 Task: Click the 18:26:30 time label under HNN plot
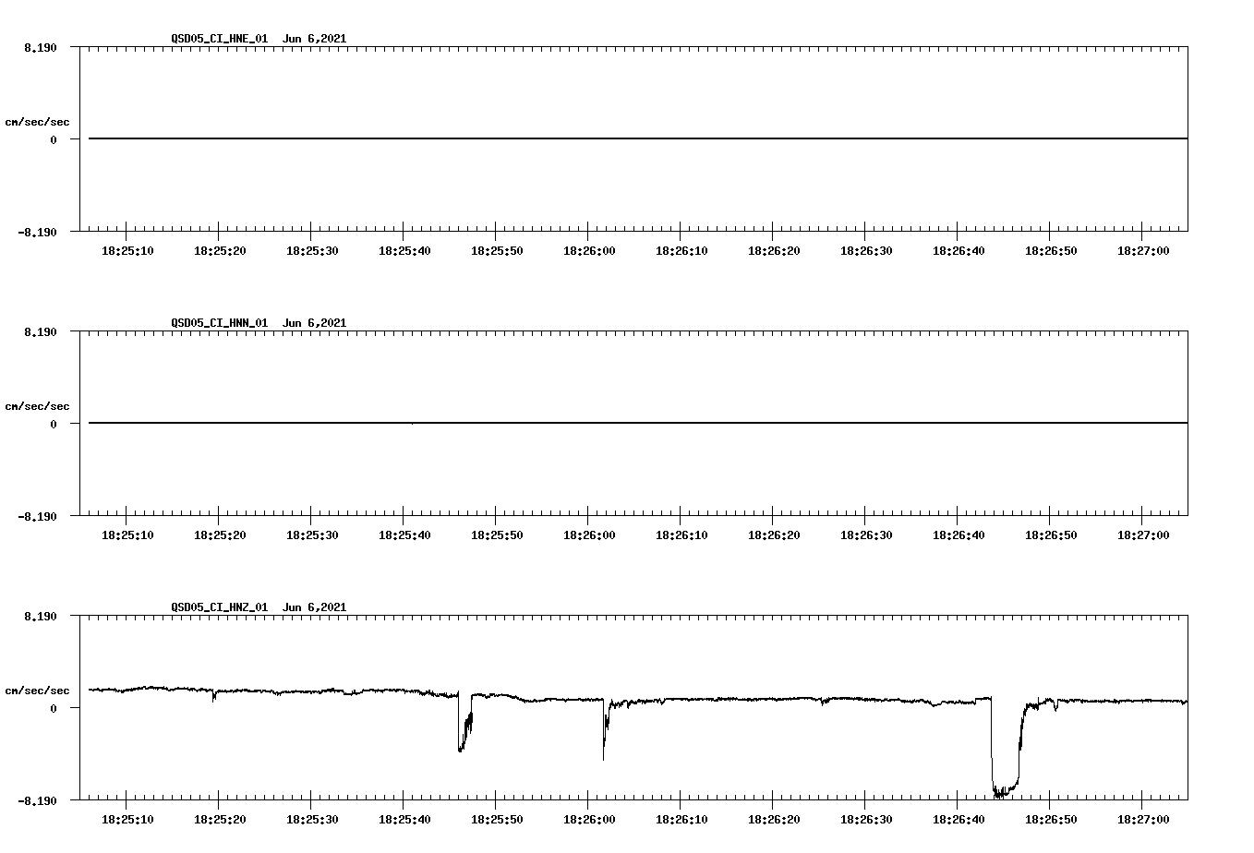click(x=866, y=535)
